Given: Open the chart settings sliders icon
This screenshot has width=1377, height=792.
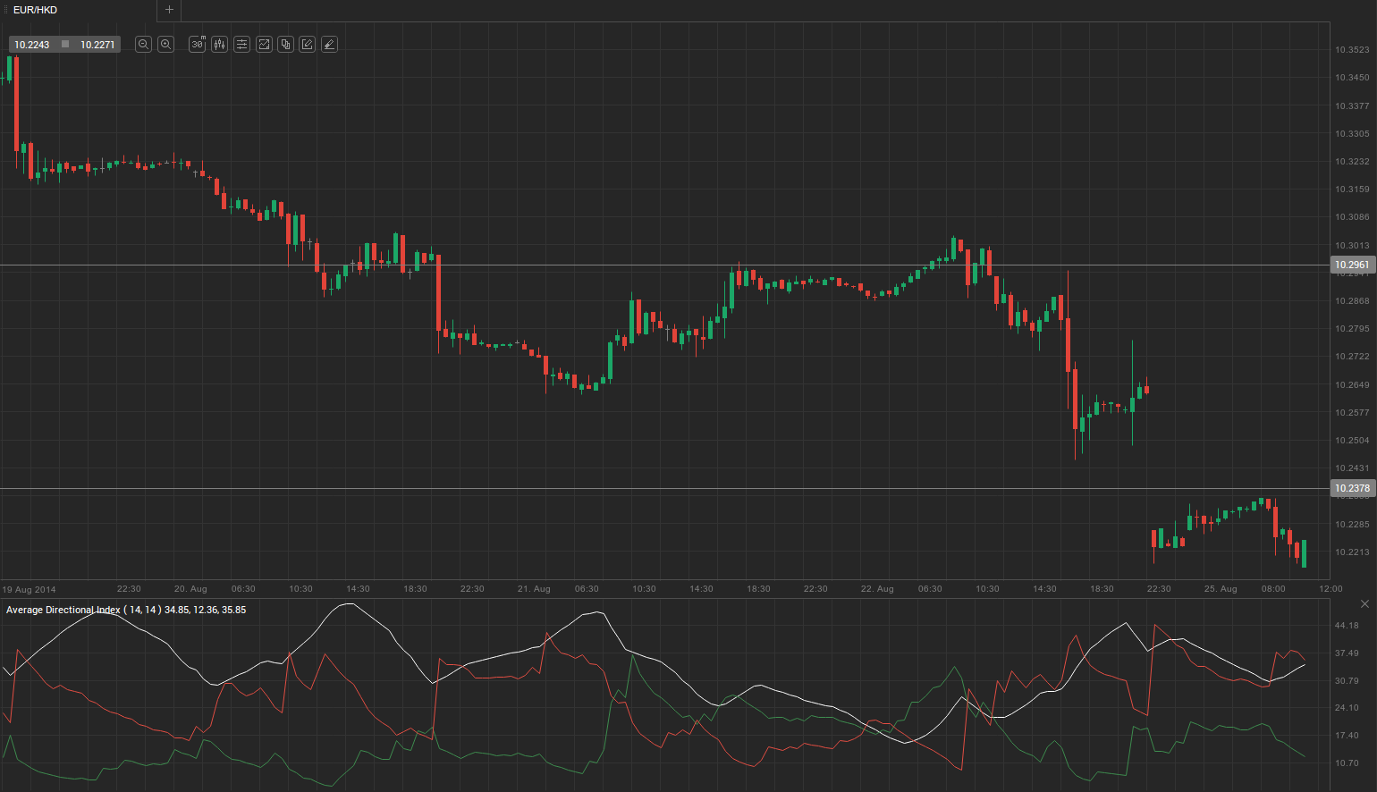Looking at the screenshot, I should [x=241, y=44].
